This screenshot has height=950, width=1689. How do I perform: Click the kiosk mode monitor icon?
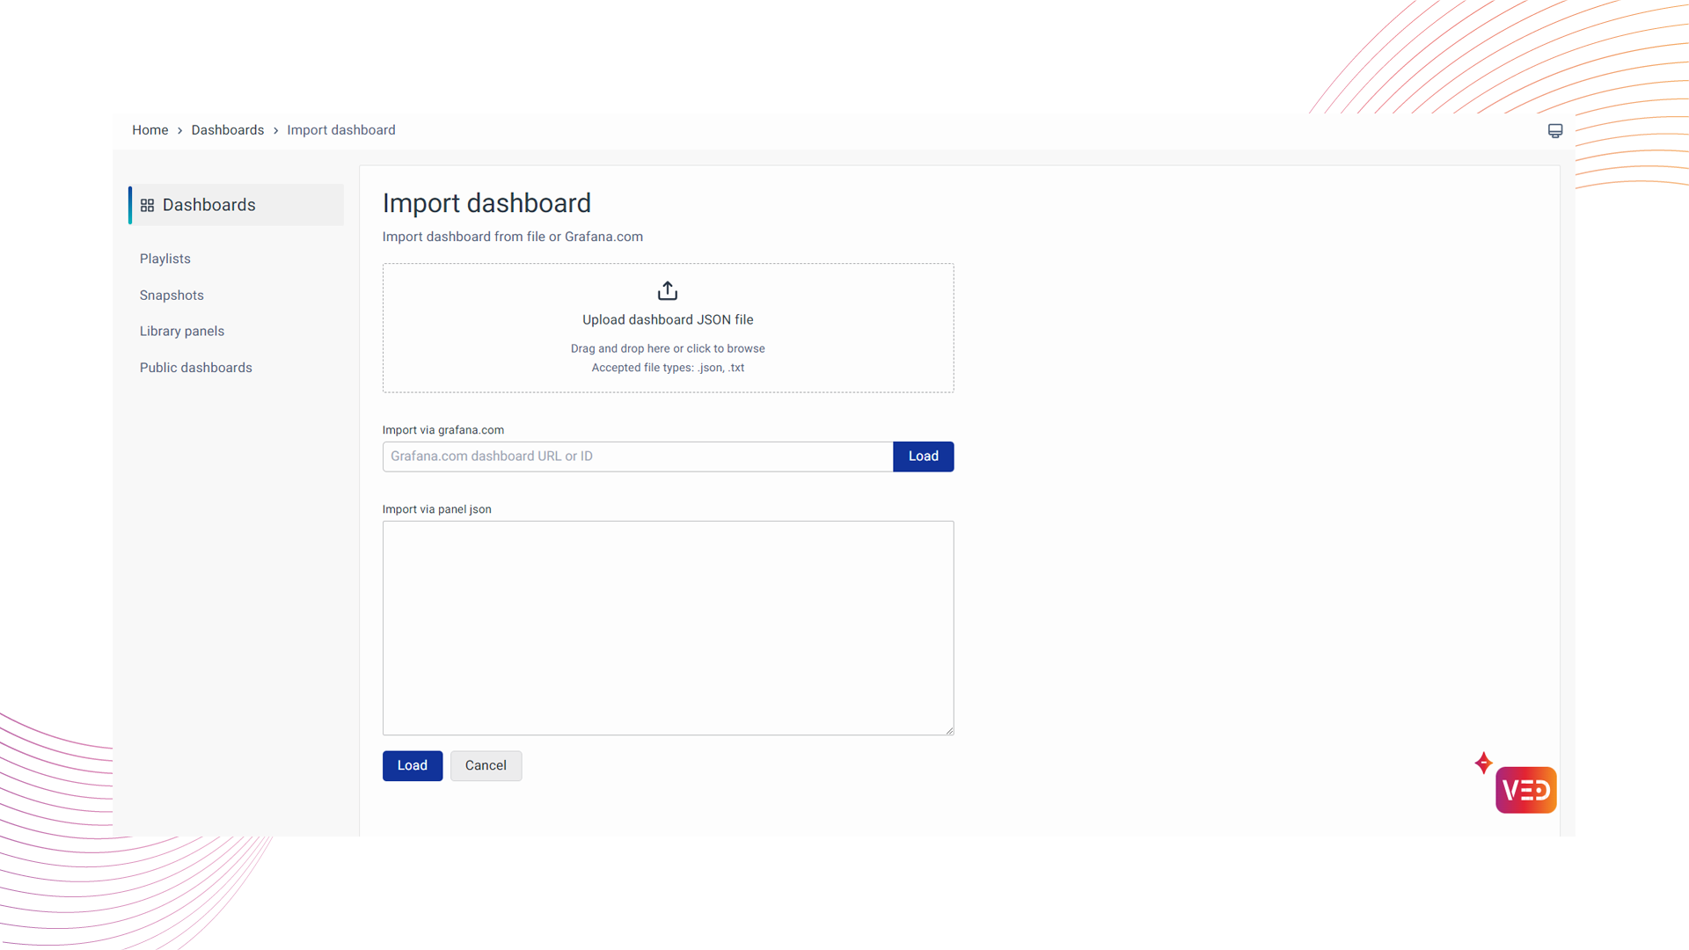(x=1555, y=131)
